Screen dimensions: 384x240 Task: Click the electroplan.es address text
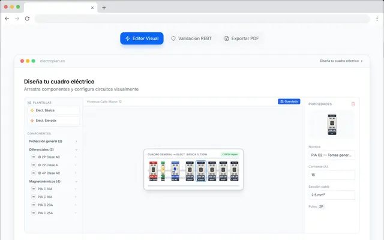point(52,61)
